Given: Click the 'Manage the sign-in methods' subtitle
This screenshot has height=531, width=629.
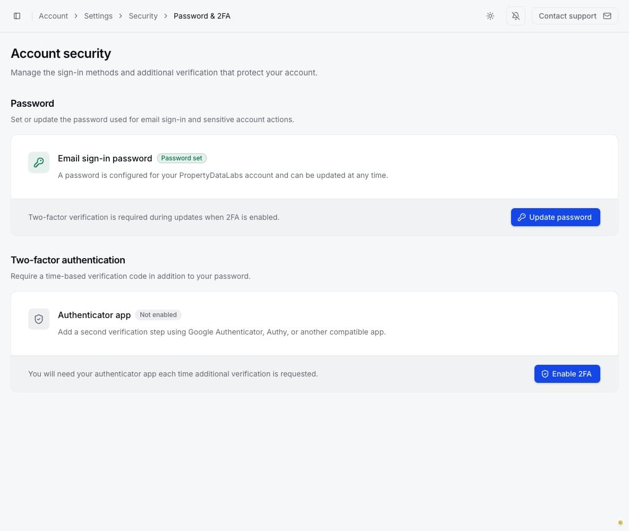Looking at the screenshot, I should [164, 73].
